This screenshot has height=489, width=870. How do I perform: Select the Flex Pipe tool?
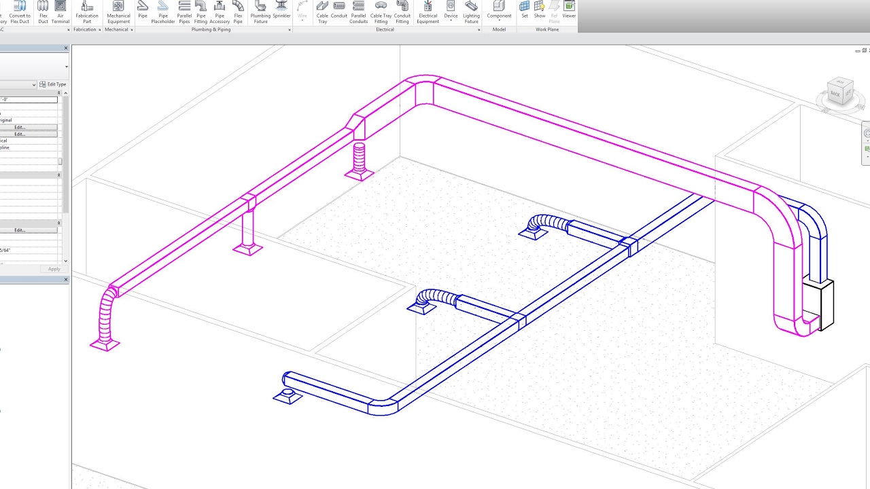[238, 12]
